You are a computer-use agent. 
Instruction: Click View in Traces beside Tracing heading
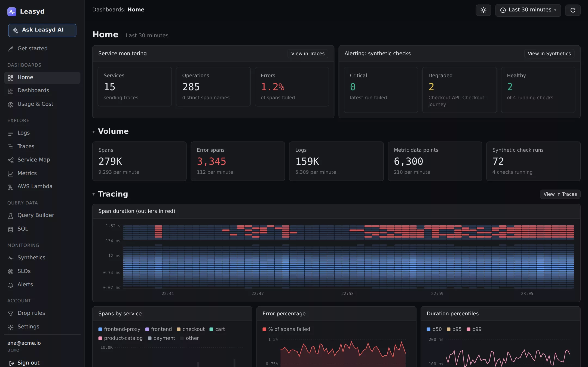tap(560, 194)
